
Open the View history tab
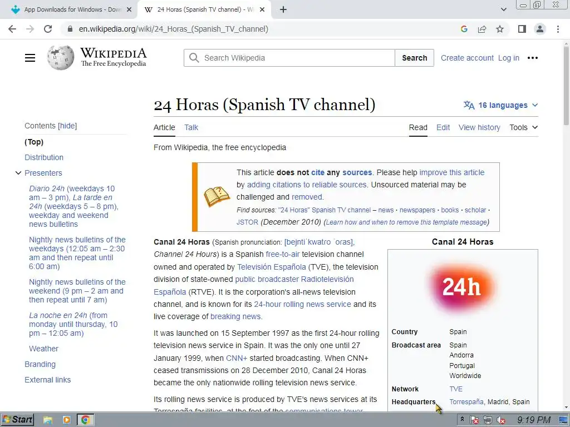tap(479, 127)
